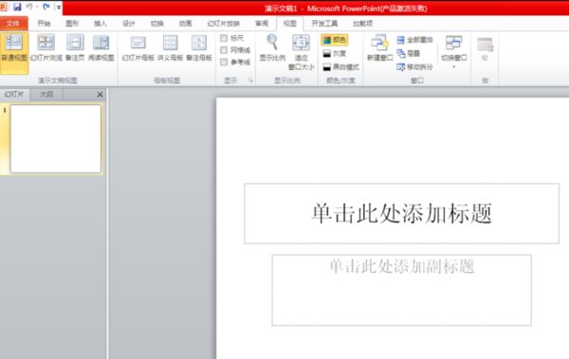
Task: Click the Save icon in quick access toolbar
Action: pos(17,7)
